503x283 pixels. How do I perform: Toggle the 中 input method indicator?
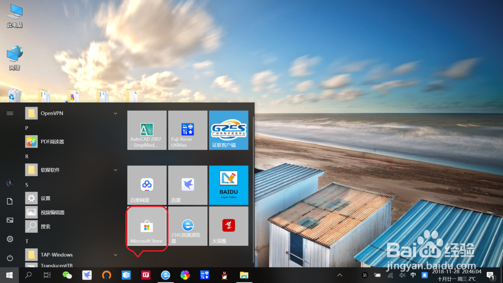[413, 275]
